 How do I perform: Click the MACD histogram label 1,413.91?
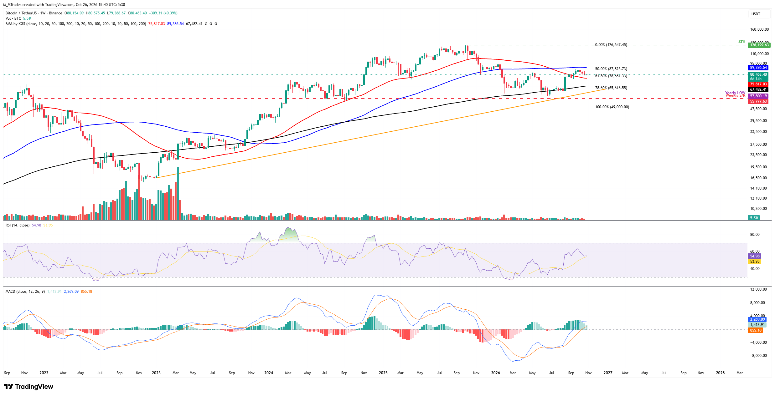click(x=757, y=325)
